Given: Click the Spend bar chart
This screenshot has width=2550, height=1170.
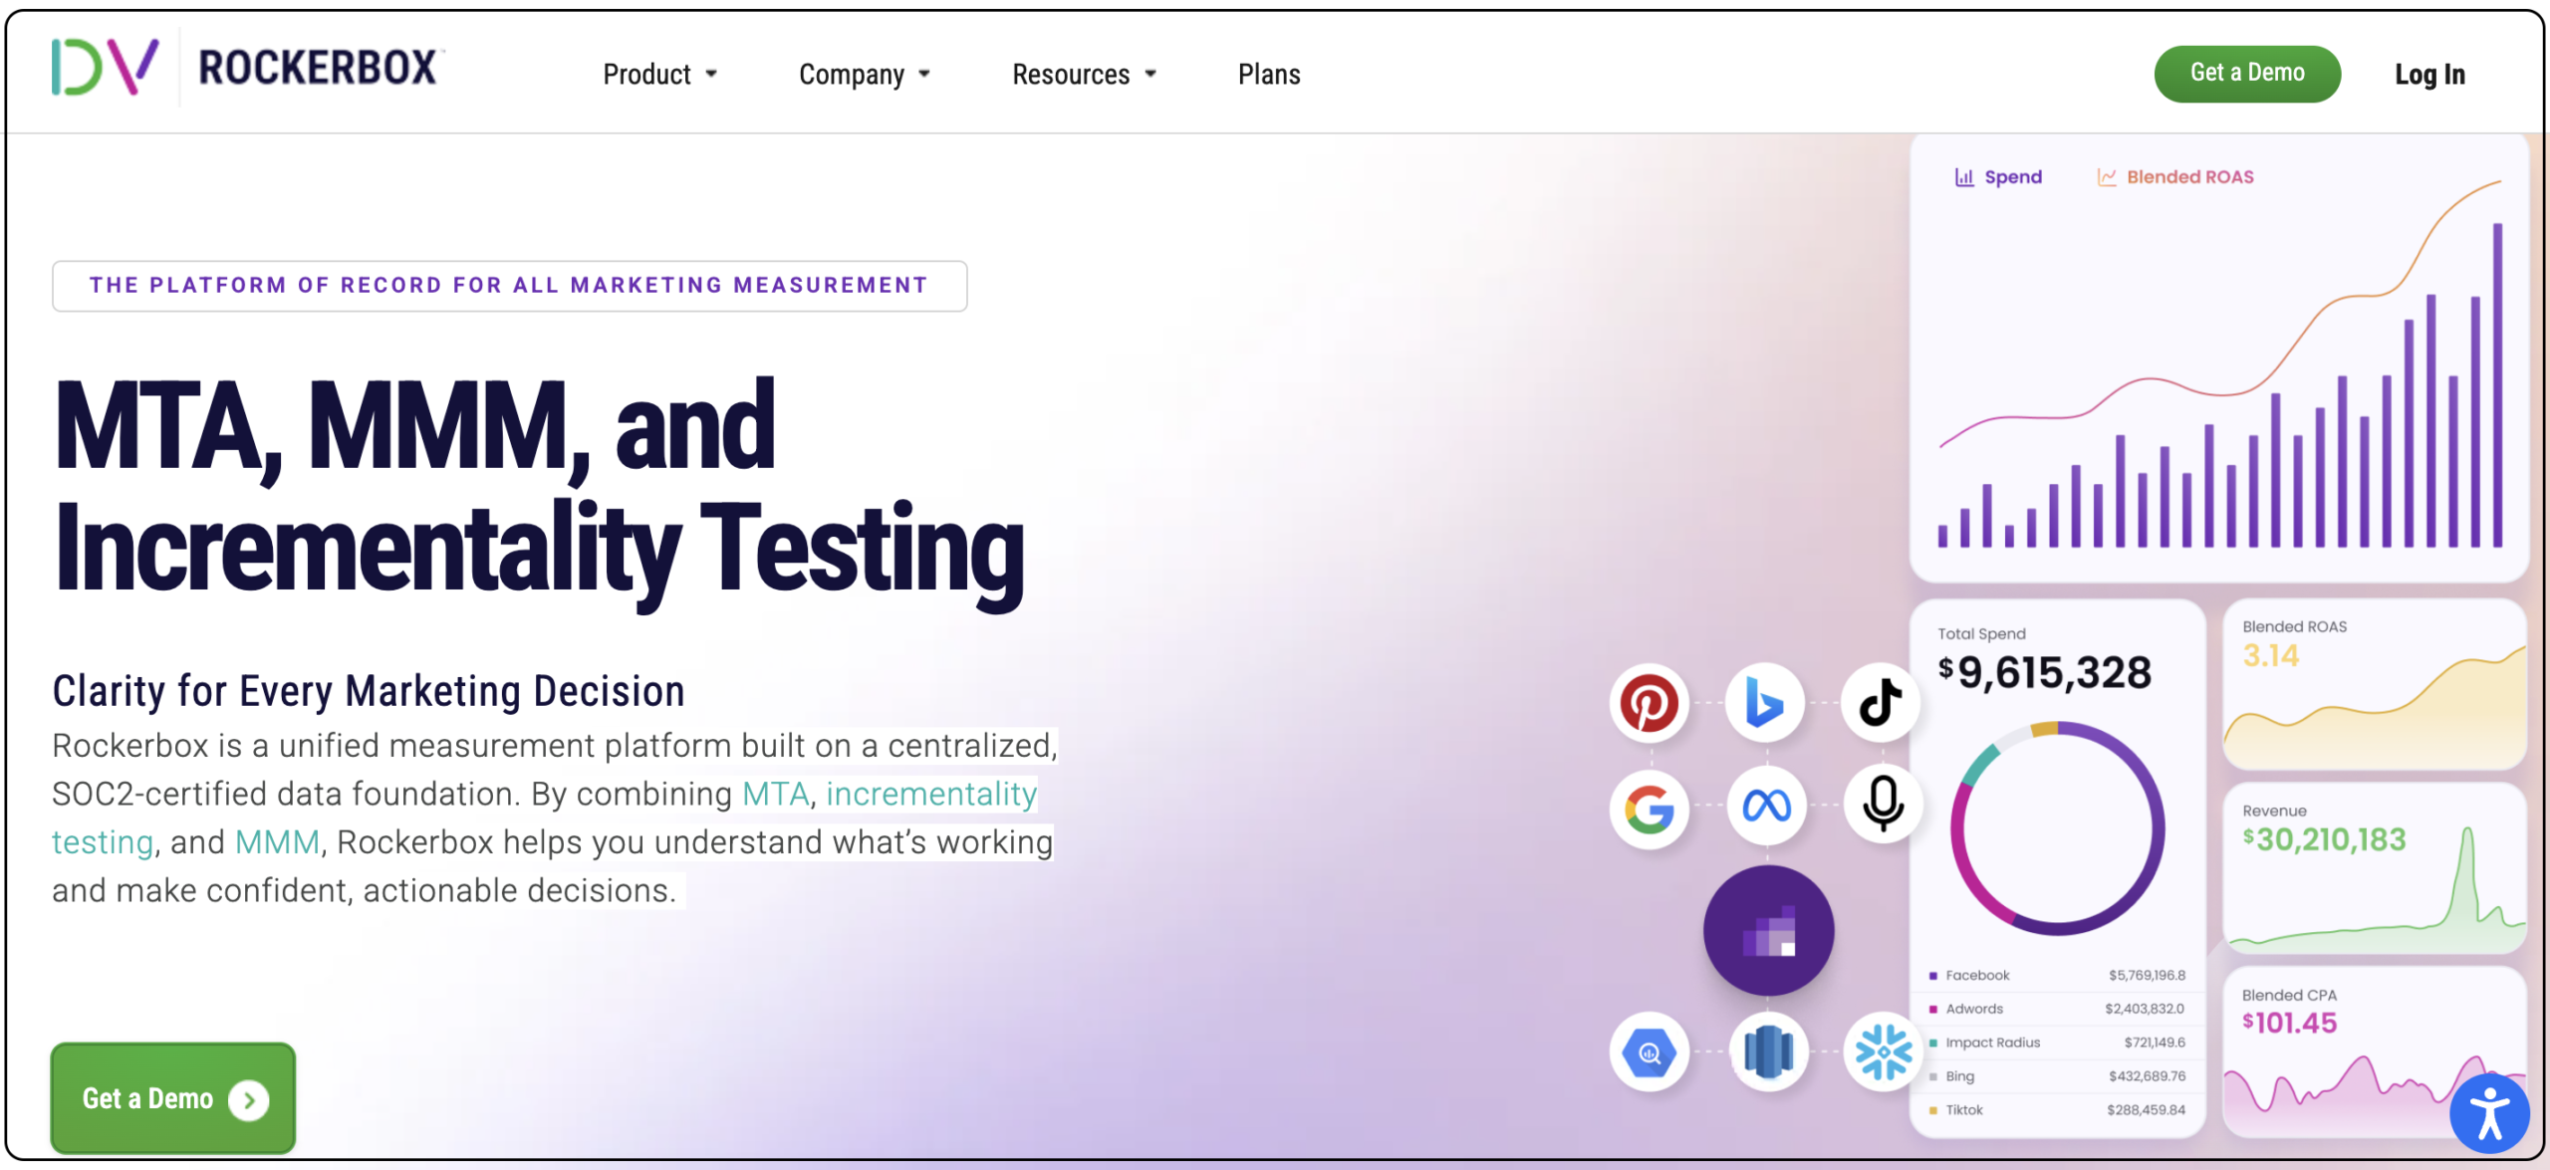Looking at the screenshot, I should pos(2220,383).
